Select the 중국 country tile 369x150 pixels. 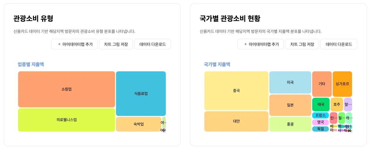click(x=236, y=91)
